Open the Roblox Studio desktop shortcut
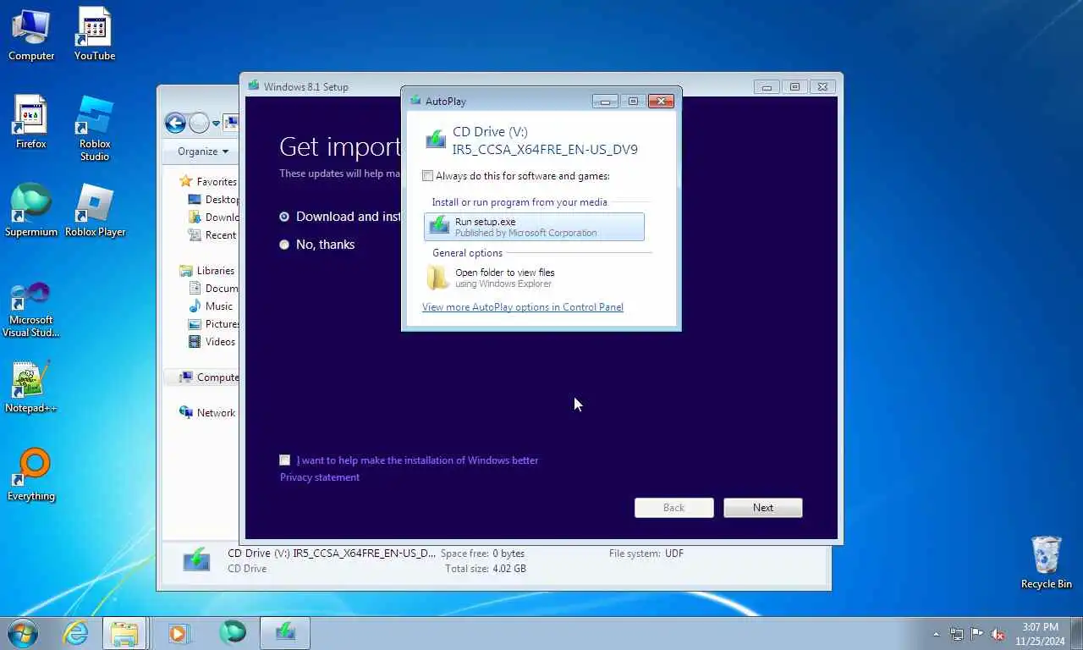This screenshot has height=650, width=1083. tap(95, 128)
